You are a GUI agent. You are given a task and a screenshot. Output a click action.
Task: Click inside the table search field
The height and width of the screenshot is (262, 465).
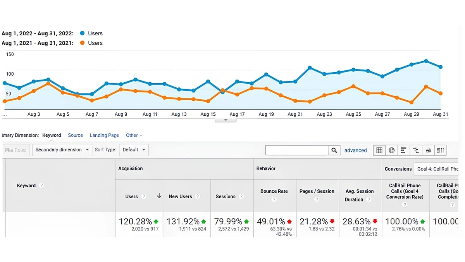coord(296,150)
